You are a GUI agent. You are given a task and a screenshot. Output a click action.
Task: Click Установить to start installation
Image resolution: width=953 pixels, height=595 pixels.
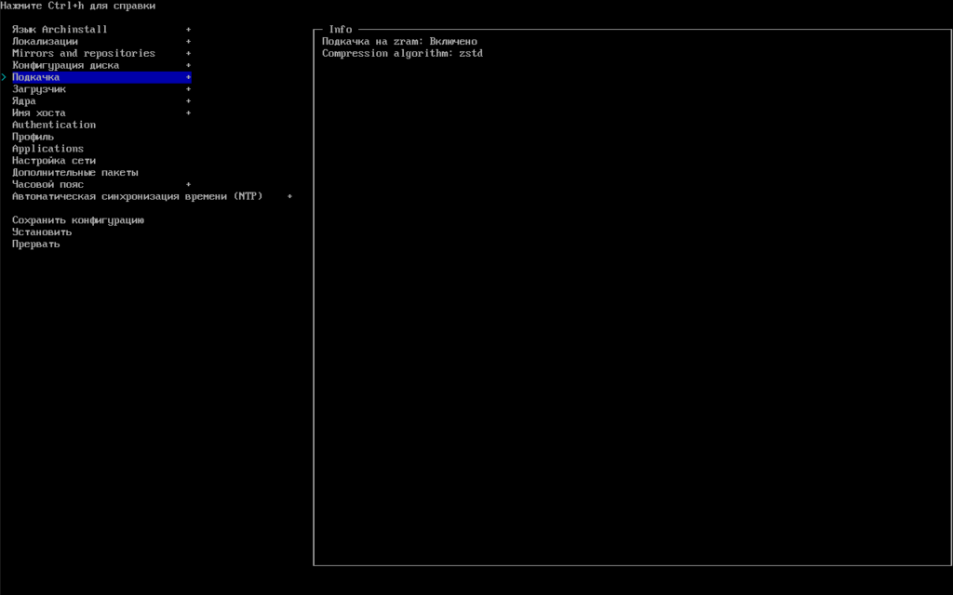pyautogui.click(x=41, y=232)
